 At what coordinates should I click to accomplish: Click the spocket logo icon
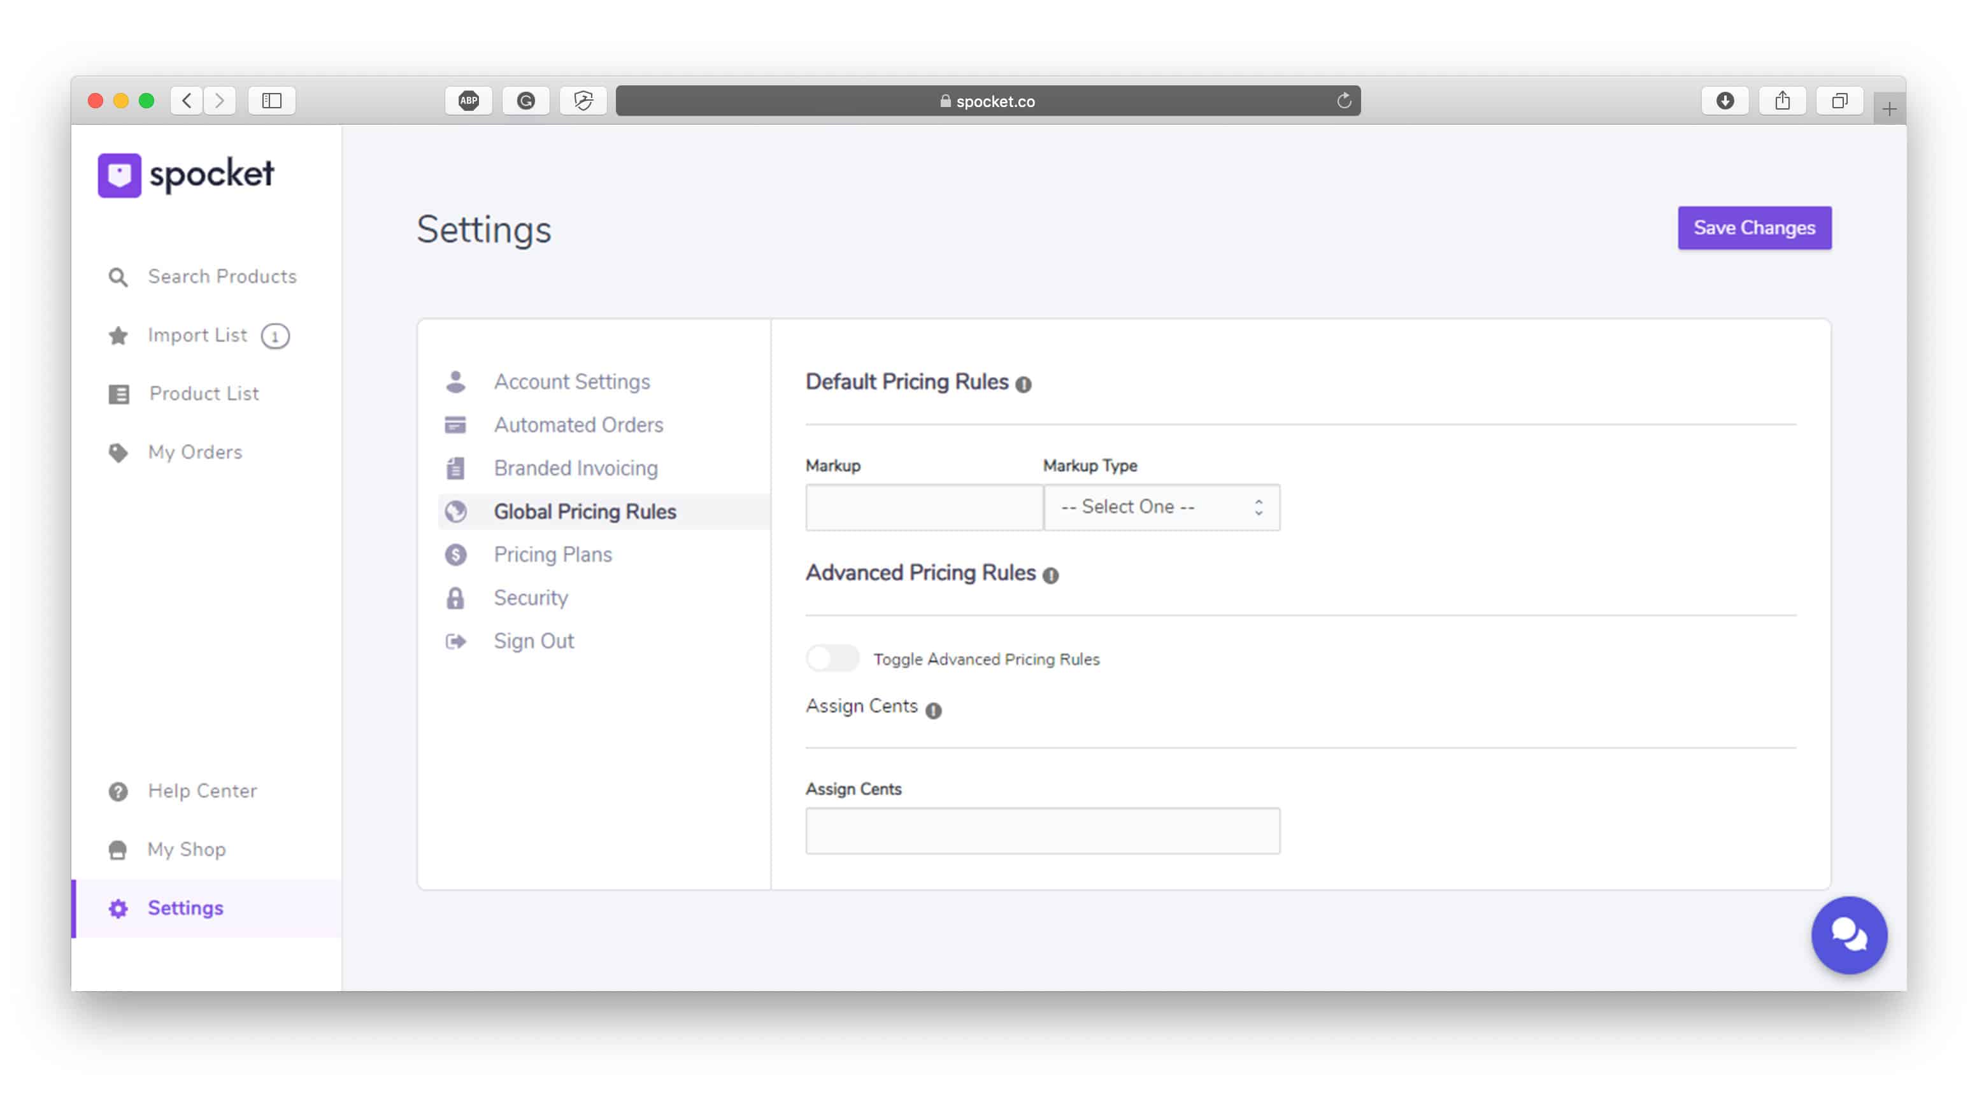coord(120,175)
